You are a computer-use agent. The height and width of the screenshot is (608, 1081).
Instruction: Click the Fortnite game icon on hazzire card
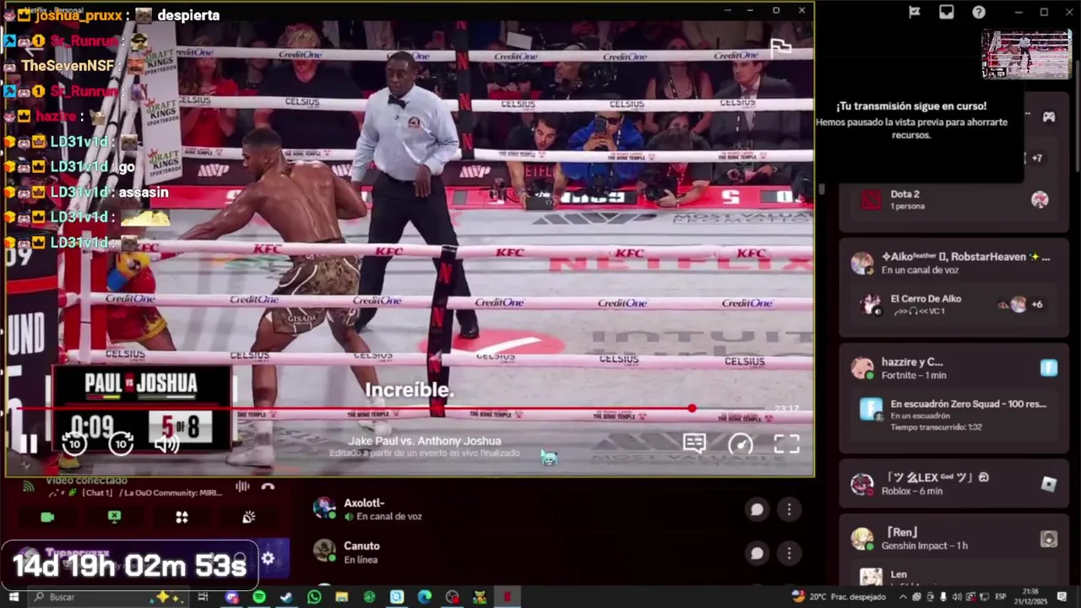(x=1049, y=367)
